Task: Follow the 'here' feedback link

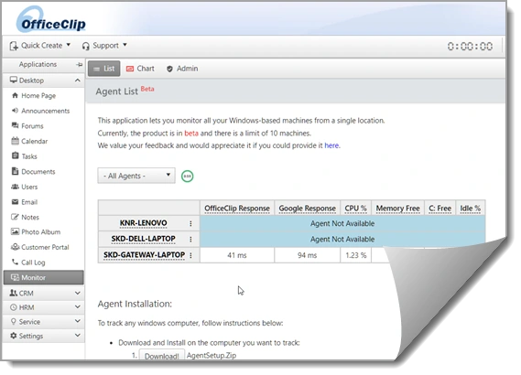Action: [331, 145]
